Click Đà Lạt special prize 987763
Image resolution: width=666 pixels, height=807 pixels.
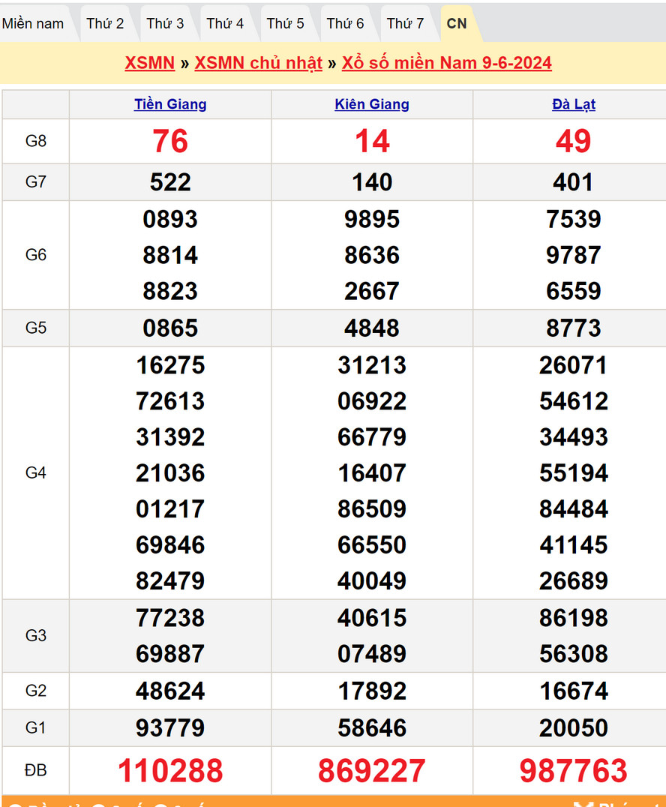click(574, 770)
